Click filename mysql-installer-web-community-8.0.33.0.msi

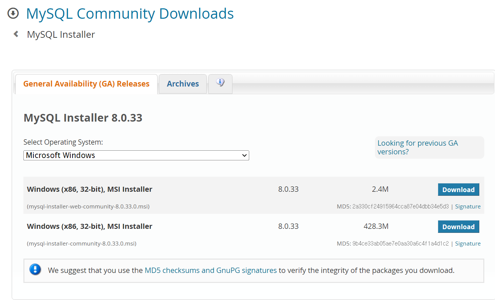coord(88,206)
